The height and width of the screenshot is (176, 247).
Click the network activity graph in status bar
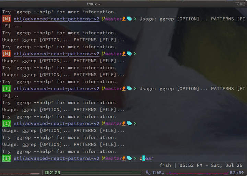click(197, 173)
